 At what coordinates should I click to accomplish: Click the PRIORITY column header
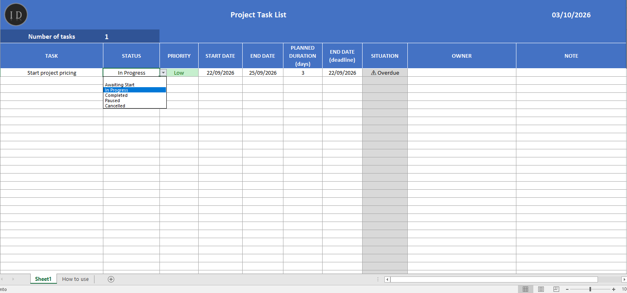pyautogui.click(x=179, y=56)
